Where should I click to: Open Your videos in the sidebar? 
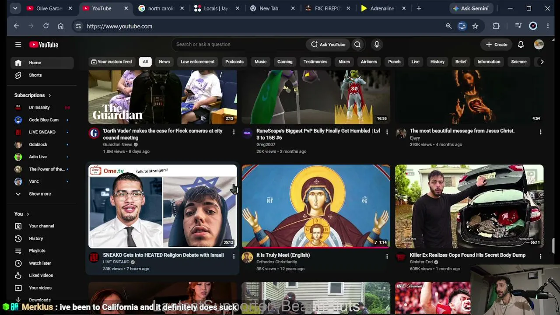tap(42, 288)
